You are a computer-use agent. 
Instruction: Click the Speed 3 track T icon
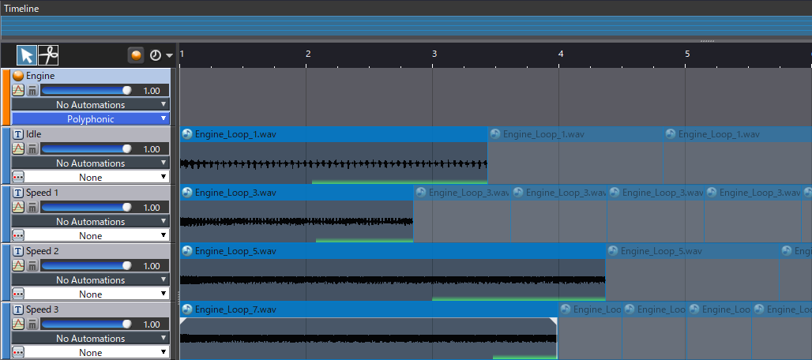[x=18, y=309]
